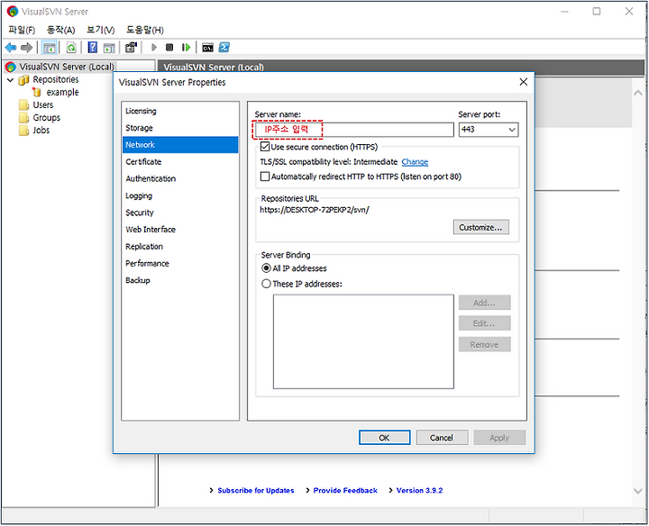Screen dimensions: 649x526
Task: Click the Remove button
Action: click(484, 344)
